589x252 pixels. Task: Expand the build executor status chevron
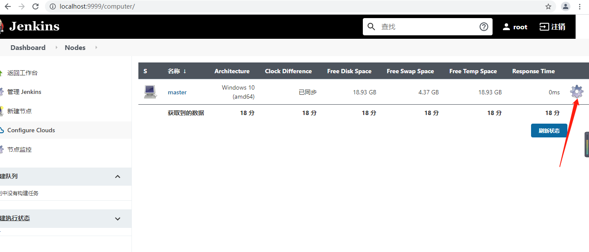click(x=118, y=219)
